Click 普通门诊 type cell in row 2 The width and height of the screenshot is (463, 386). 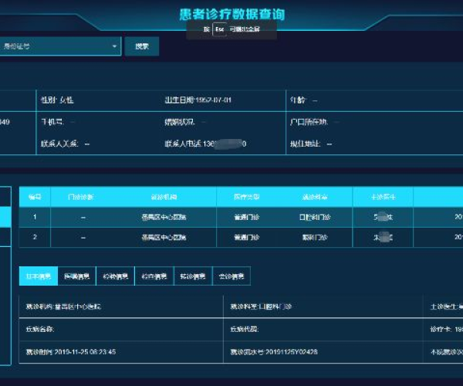point(247,238)
